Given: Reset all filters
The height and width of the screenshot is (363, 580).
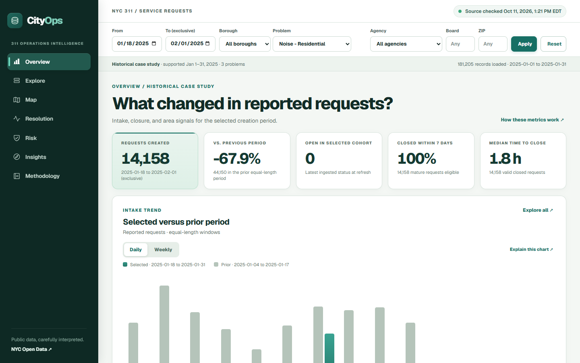Looking at the screenshot, I should pos(554,44).
